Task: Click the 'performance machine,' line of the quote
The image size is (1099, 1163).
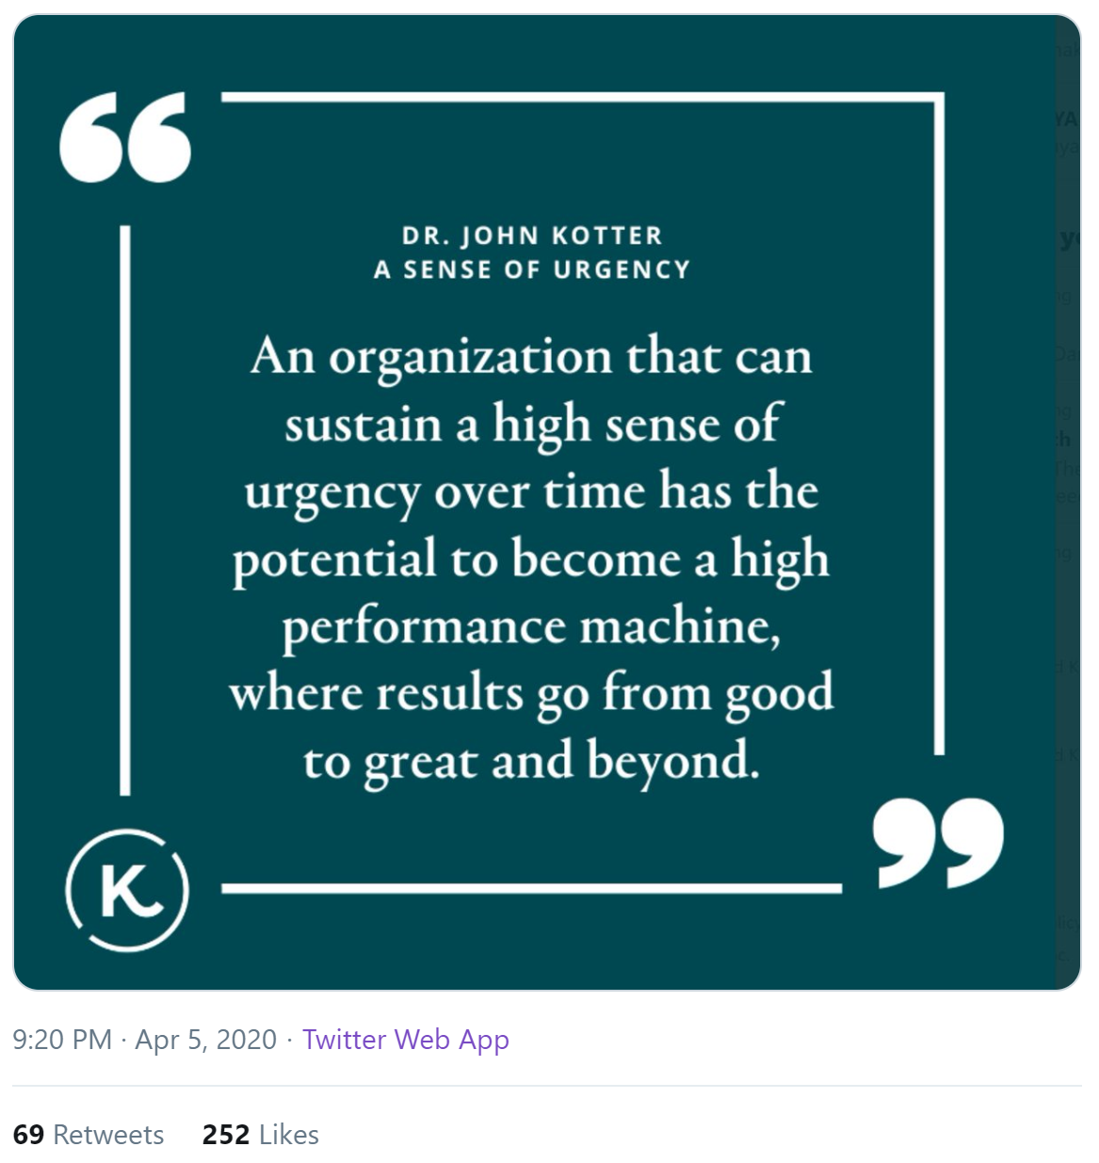Action: click(x=531, y=626)
